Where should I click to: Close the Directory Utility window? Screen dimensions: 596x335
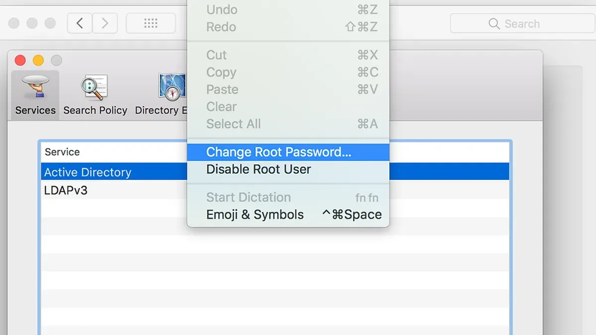pyautogui.click(x=20, y=61)
